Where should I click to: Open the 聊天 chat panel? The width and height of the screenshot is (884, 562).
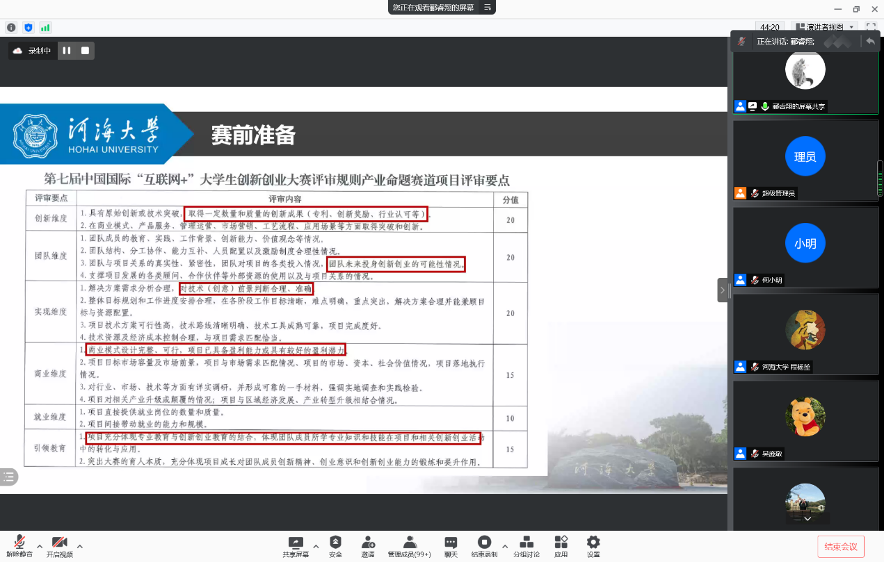(451, 546)
